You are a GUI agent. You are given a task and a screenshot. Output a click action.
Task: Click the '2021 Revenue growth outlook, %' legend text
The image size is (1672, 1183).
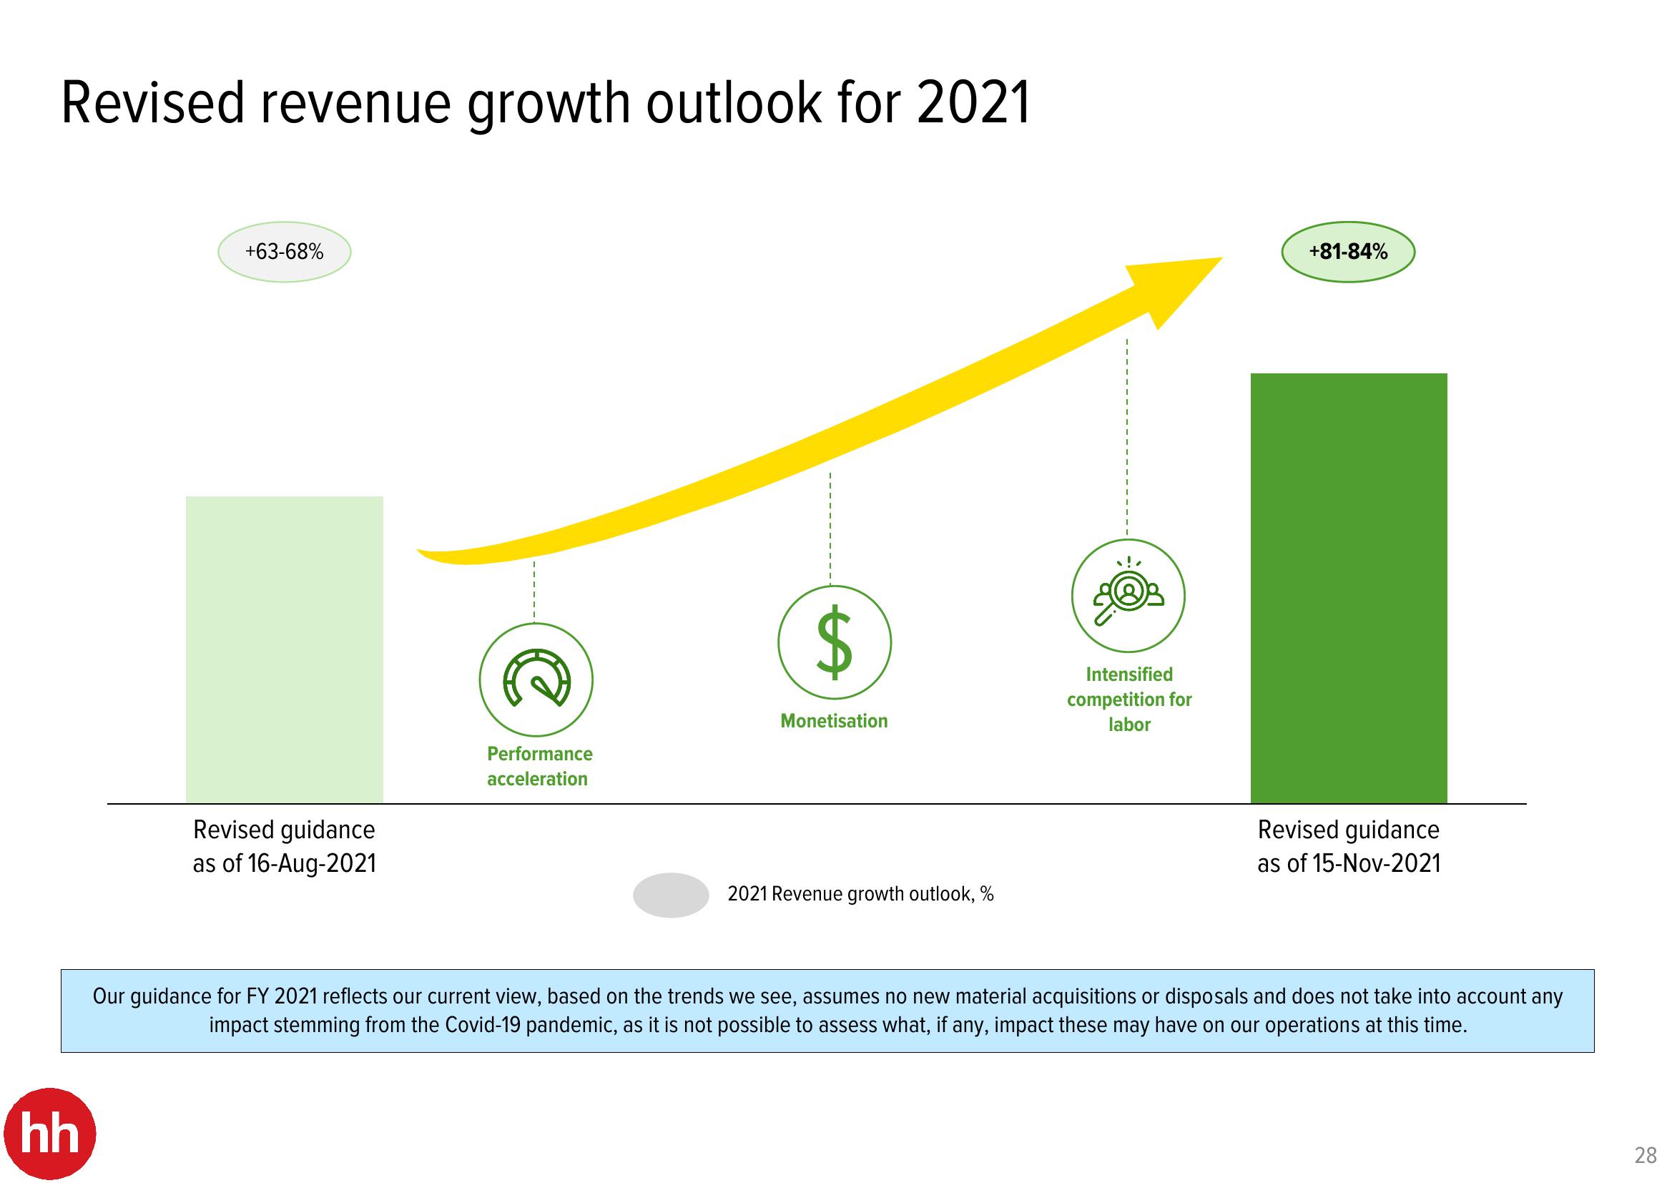coord(861,895)
